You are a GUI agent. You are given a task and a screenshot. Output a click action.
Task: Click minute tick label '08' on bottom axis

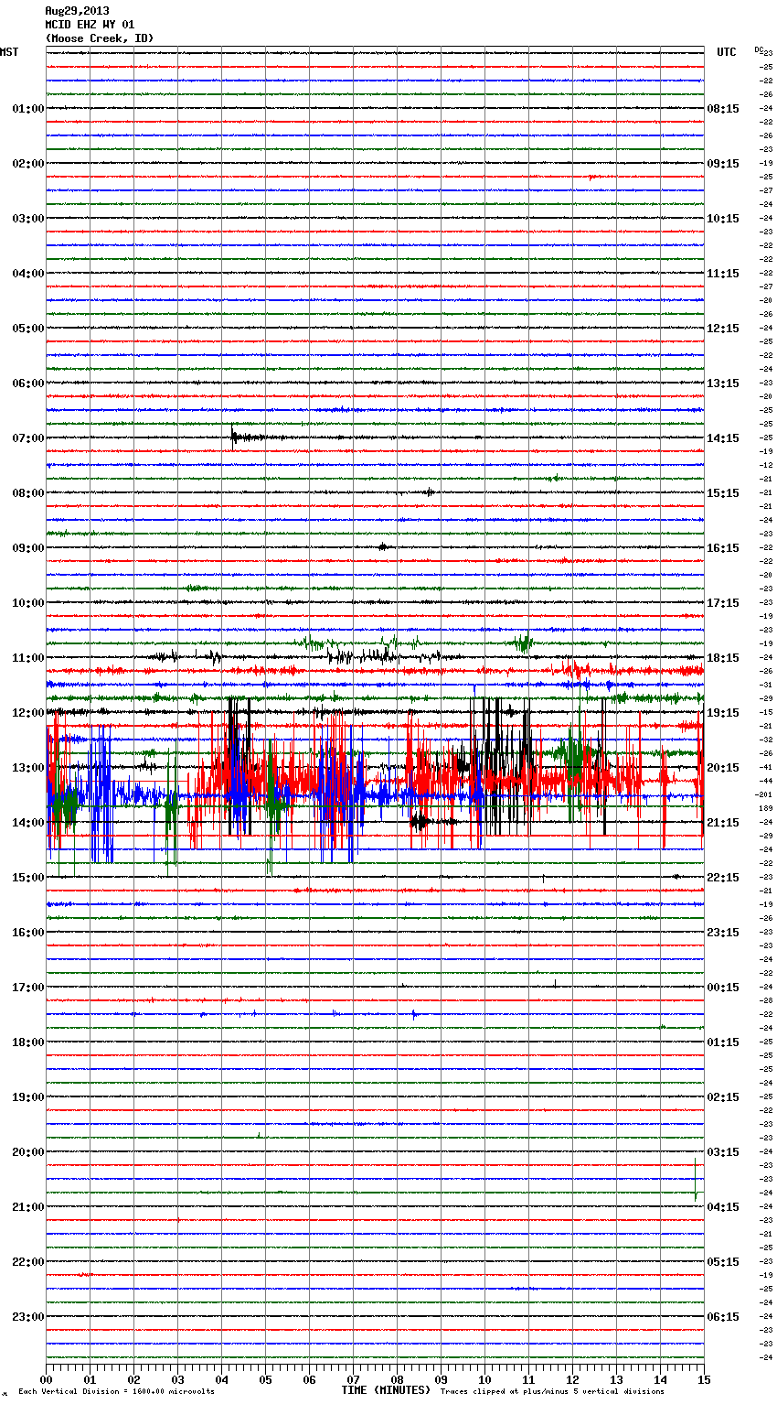point(397,1379)
